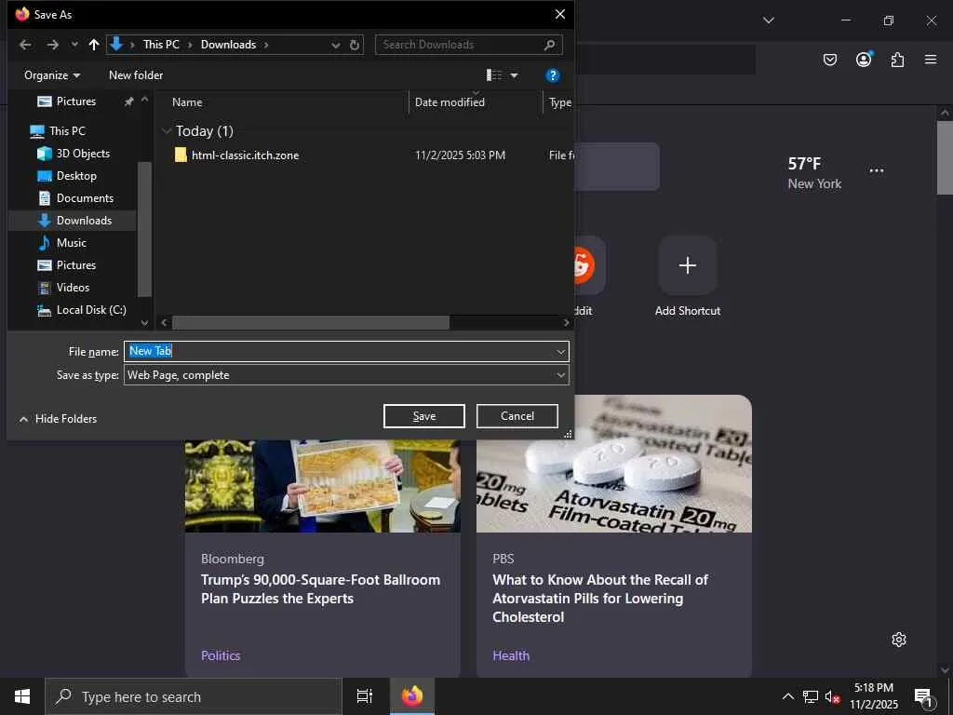Click the Firefox taskbar icon

[x=412, y=696]
